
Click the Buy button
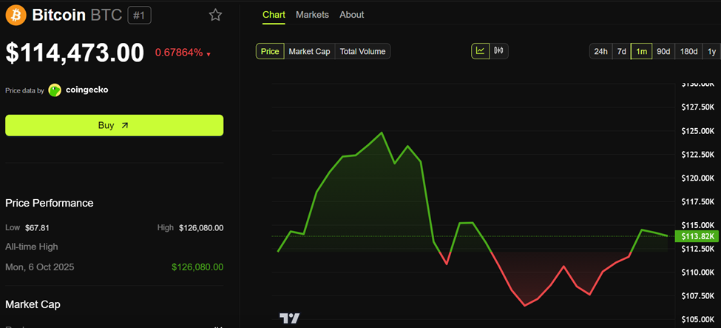[114, 125]
